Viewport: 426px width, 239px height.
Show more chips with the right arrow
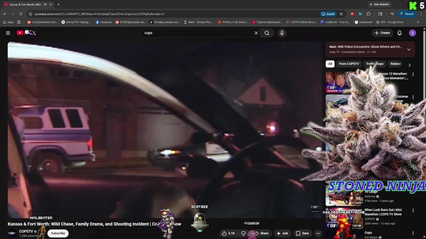tap(409, 65)
